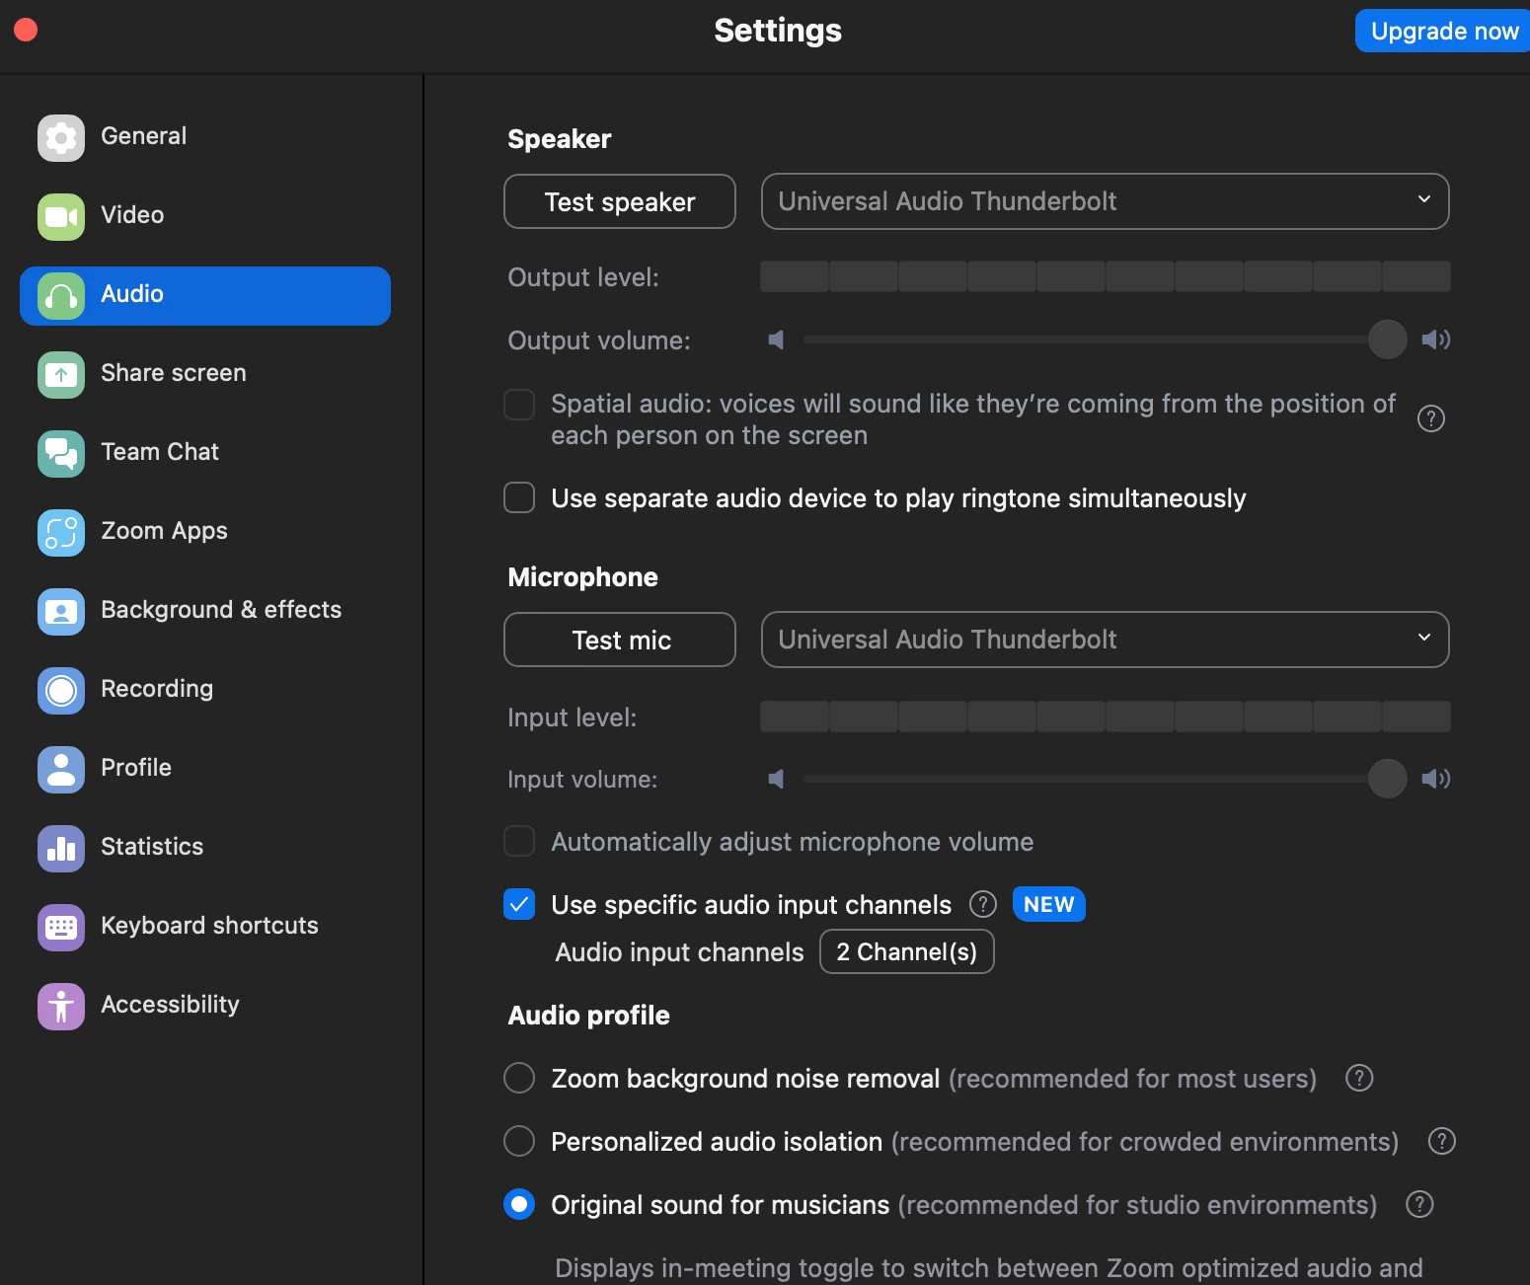The height and width of the screenshot is (1285, 1530).
Task: Select Zoom background noise removal option
Action: (519, 1078)
